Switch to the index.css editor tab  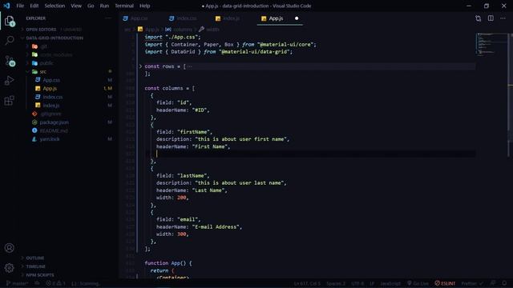click(187, 18)
